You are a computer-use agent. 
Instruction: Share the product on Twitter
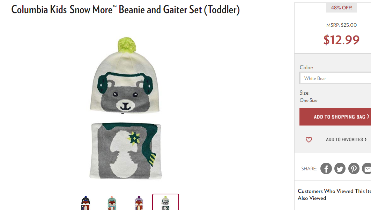click(x=340, y=169)
